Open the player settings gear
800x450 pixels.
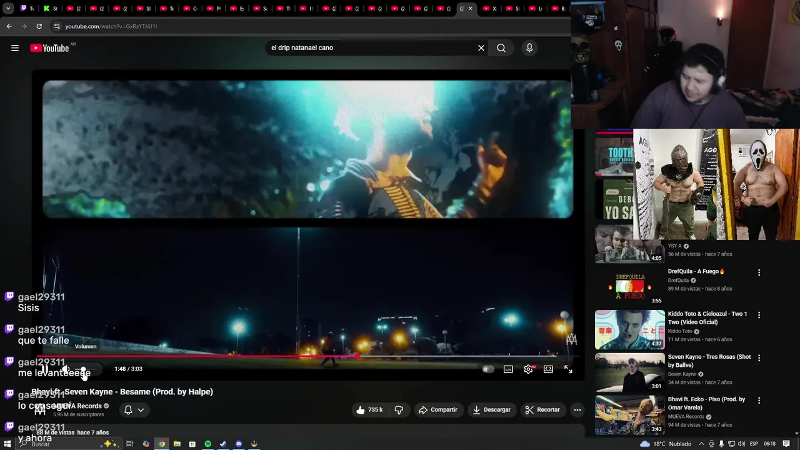pos(528,369)
